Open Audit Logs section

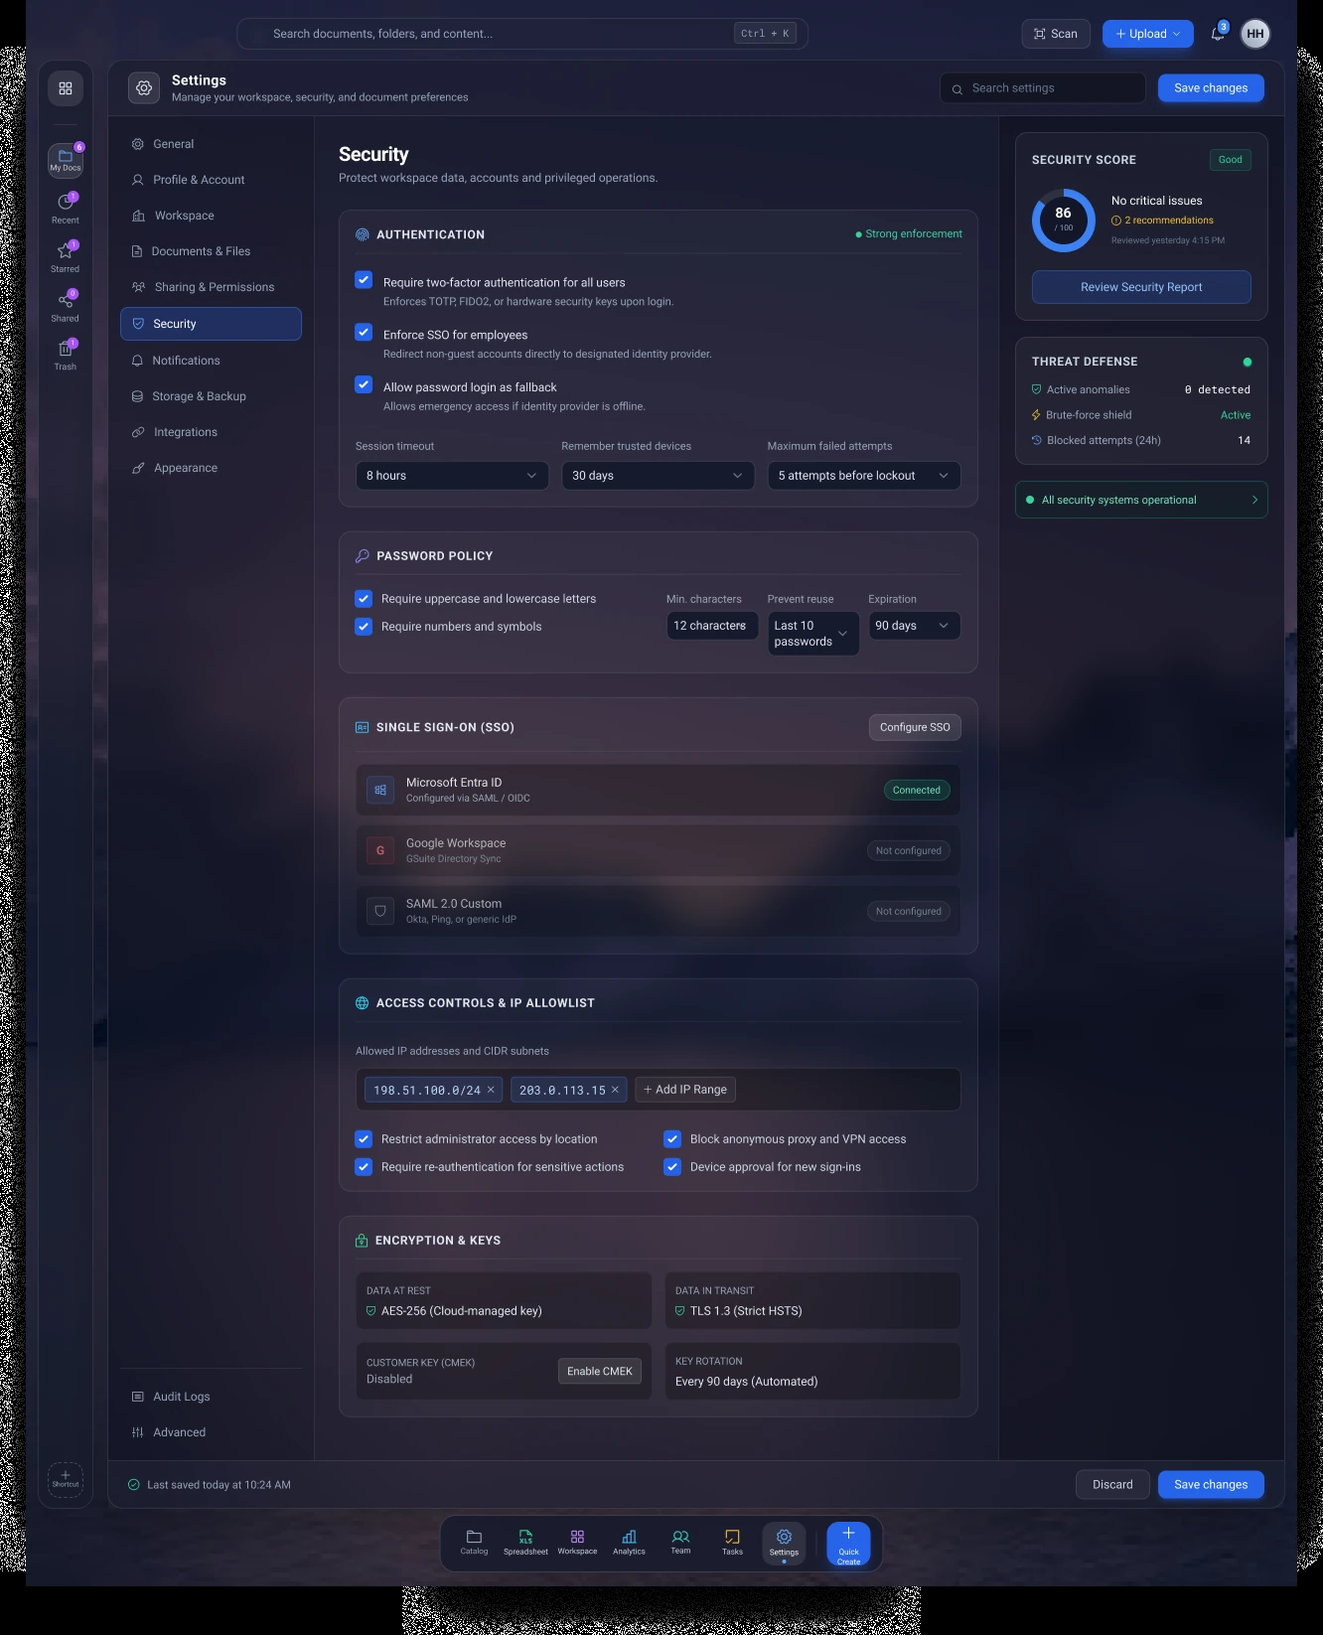tap(211, 1397)
